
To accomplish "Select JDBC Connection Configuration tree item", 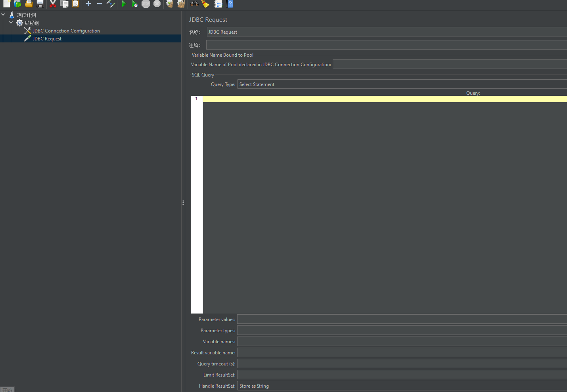I will tap(66, 31).
